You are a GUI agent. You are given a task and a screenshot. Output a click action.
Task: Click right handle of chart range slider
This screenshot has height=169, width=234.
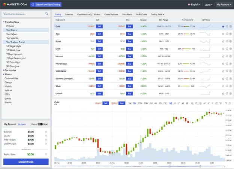[200, 166]
